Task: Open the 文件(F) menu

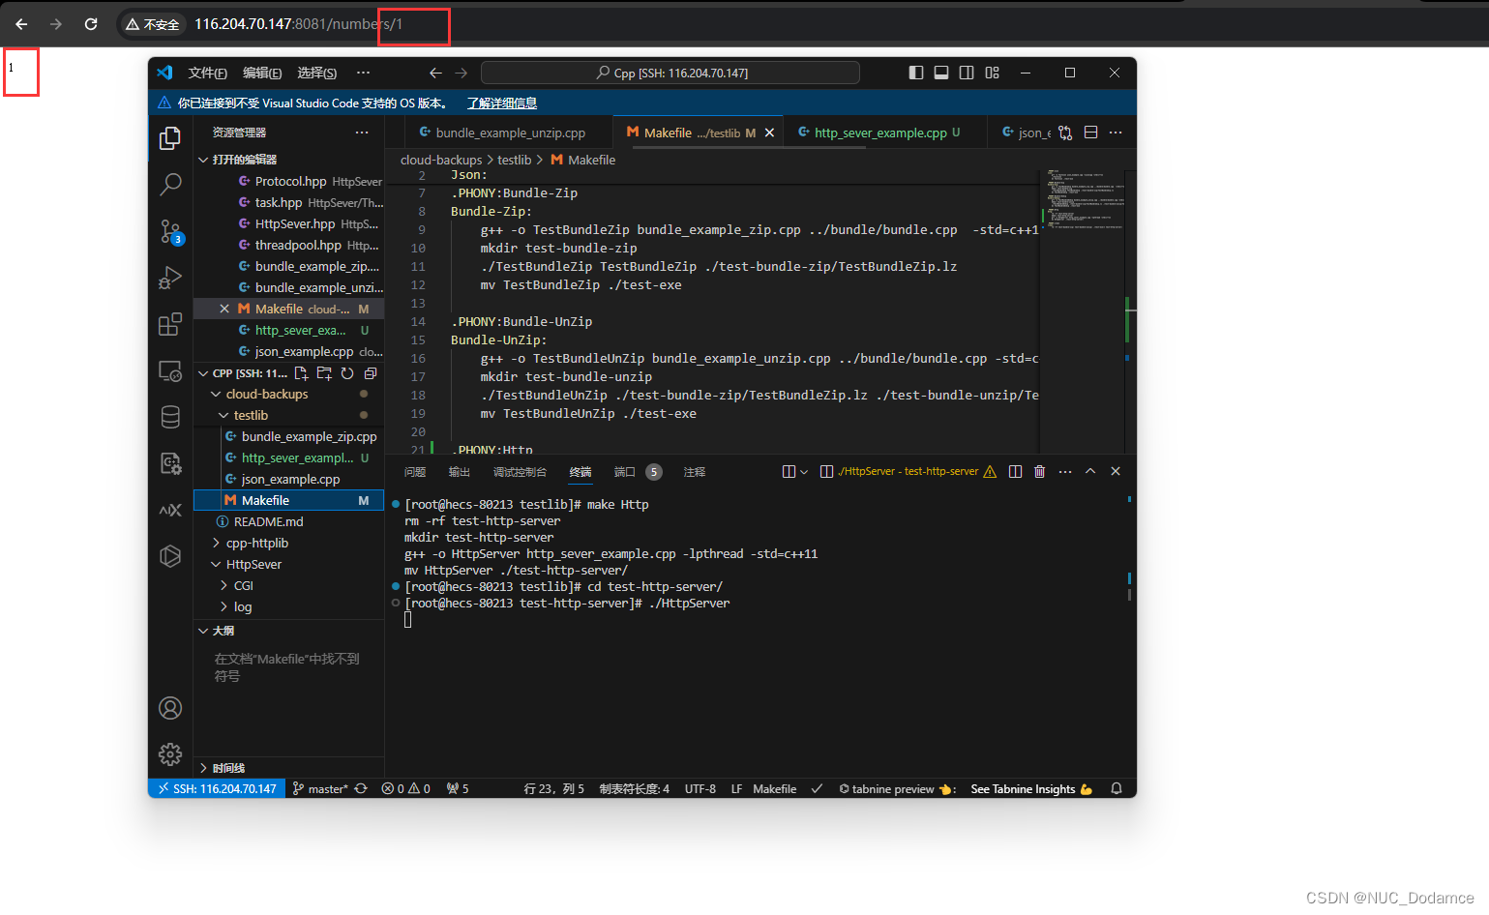Action: pyautogui.click(x=208, y=73)
